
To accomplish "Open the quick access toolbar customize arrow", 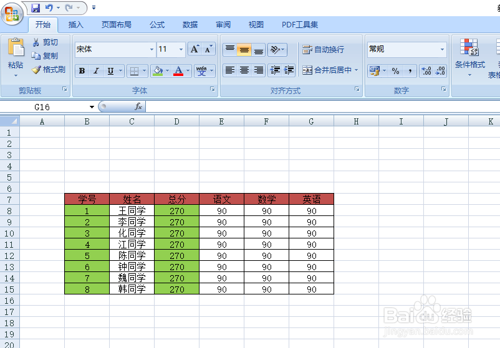I will [x=94, y=7].
